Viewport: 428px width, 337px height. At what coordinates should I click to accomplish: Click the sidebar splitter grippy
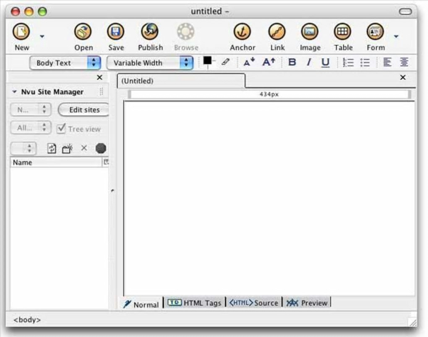click(x=112, y=190)
